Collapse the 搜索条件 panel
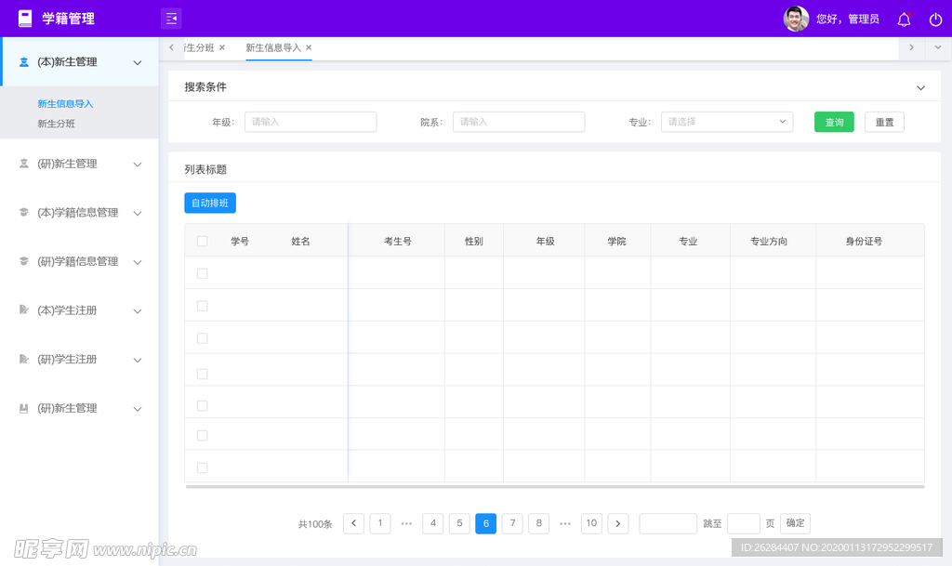 point(920,87)
